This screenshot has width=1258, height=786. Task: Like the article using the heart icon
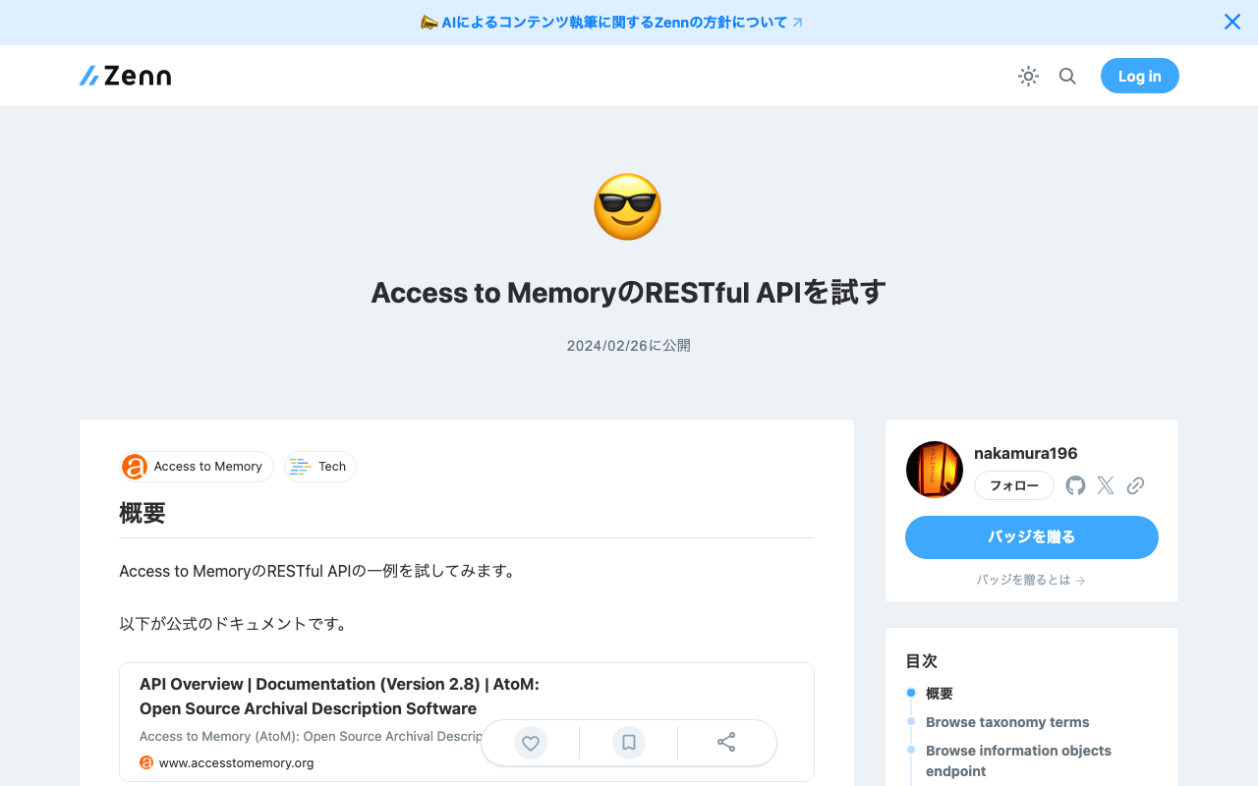tap(530, 743)
